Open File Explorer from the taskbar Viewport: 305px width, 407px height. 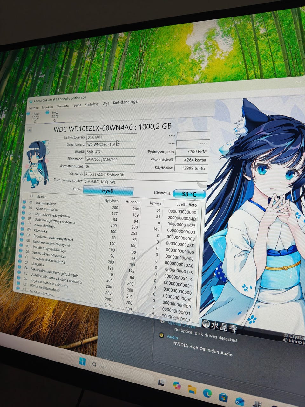pyautogui.click(x=192, y=389)
